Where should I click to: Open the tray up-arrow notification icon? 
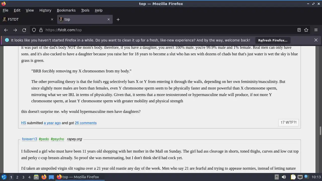click(x=276, y=177)
